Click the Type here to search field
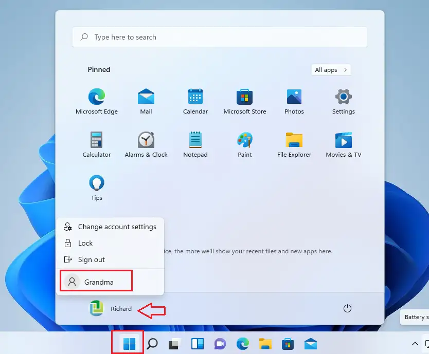Image resolution: width=429 pixels, height=354 pixels. click(x=220, y=37)
